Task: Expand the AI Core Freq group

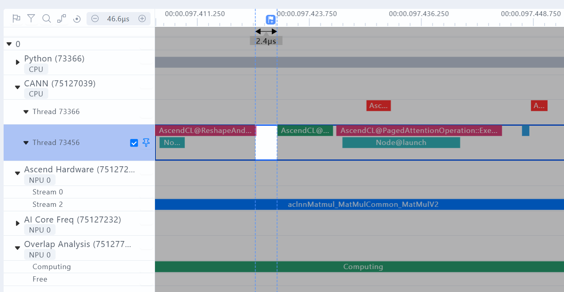Action: click(17, 223)
